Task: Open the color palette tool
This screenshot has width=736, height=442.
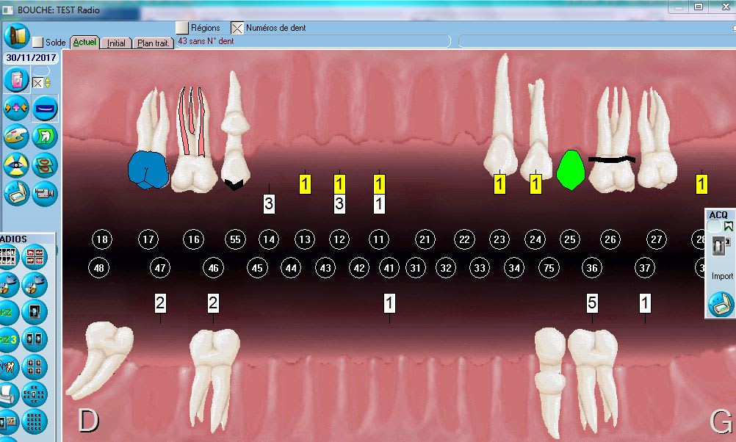Action: pyautogui.click(x=16, y=137)
